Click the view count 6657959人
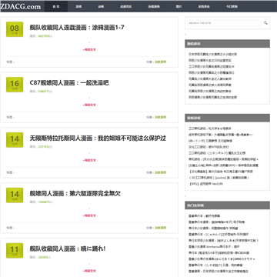Screen dimensions: 277x277 point(45,36)
